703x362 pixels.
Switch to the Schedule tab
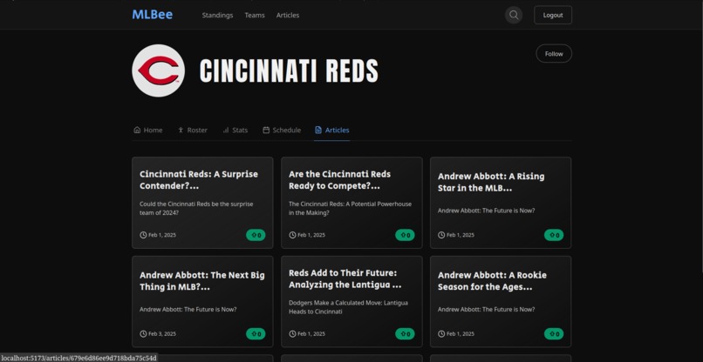(282, 131)
